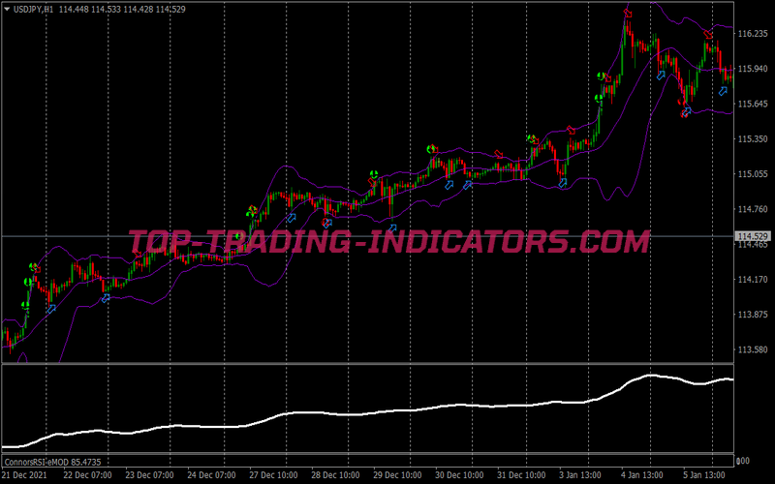The width and height of the screenshot is (775, 484).
Task: Click the 29 Dec 10:00 time label
Action: [397, 475]
